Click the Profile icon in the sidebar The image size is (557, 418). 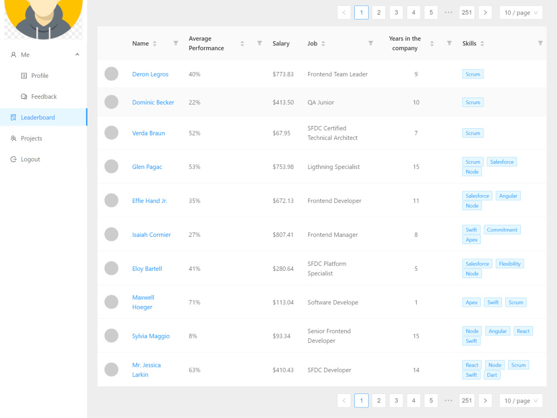coord(23,75)
